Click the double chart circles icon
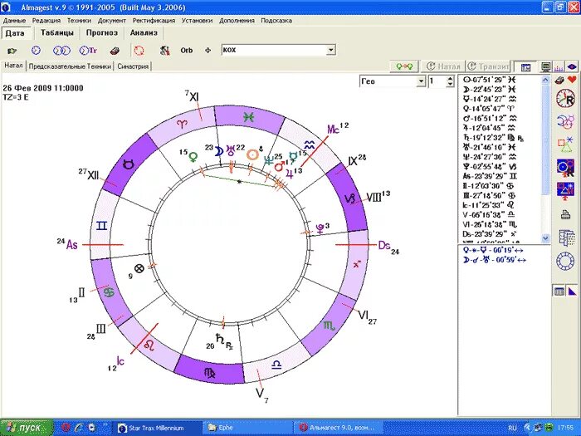Viewport: 581px width, 436px height. tap(61, 50)
